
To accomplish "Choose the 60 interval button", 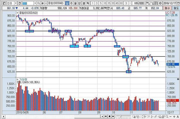I will (x=121, y=3).
